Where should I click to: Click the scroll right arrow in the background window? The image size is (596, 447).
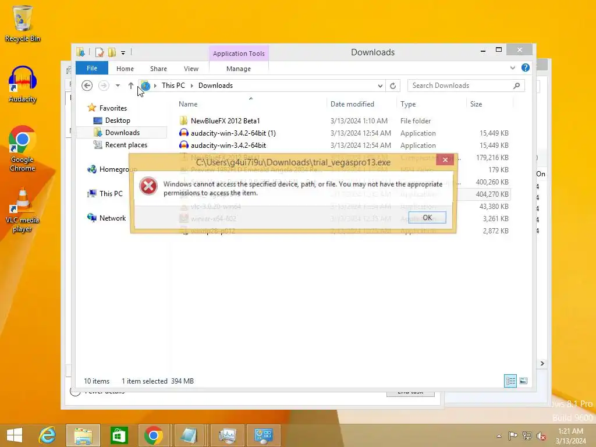(542, 363)
